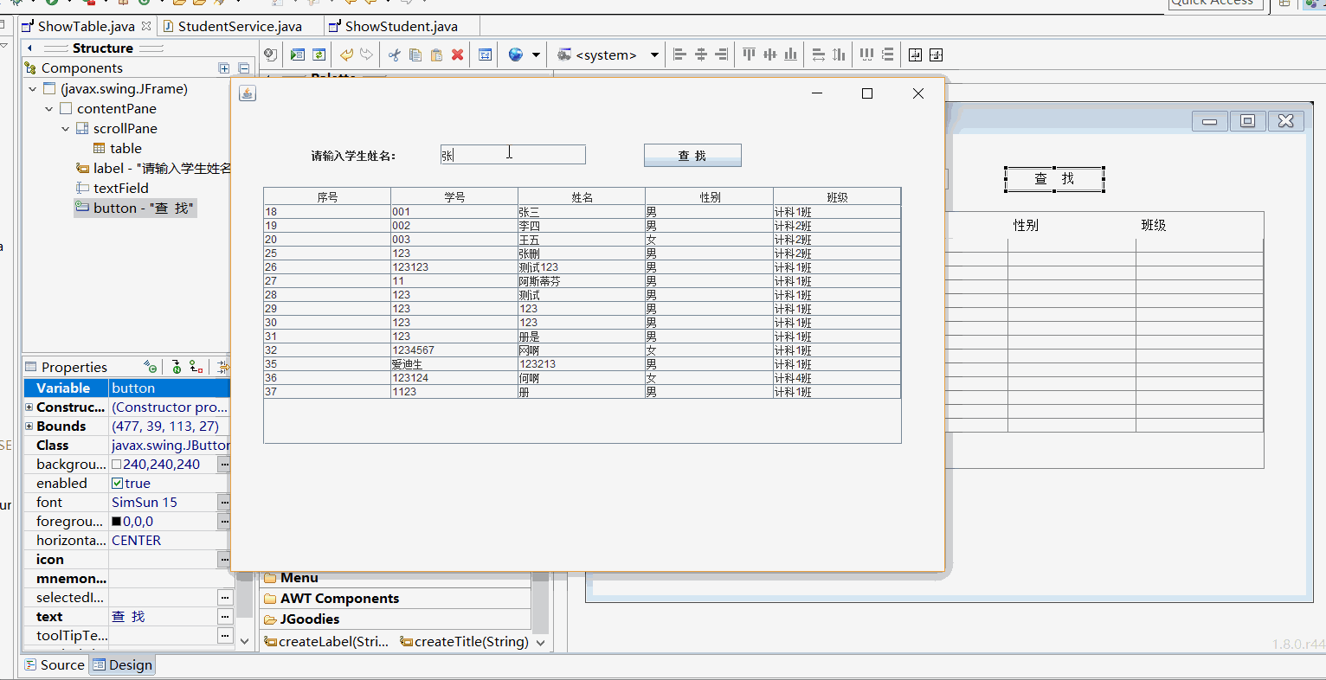The image size is (1326, 680).
Task: Delete selected component via red X icon
Action: click(x=456, y=54)
